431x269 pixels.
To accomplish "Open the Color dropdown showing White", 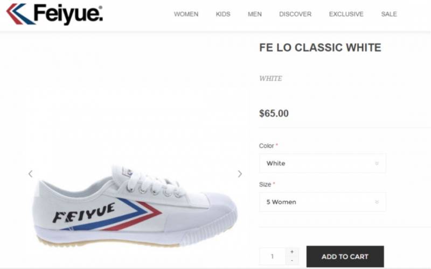I will click(x=322, y=164).
